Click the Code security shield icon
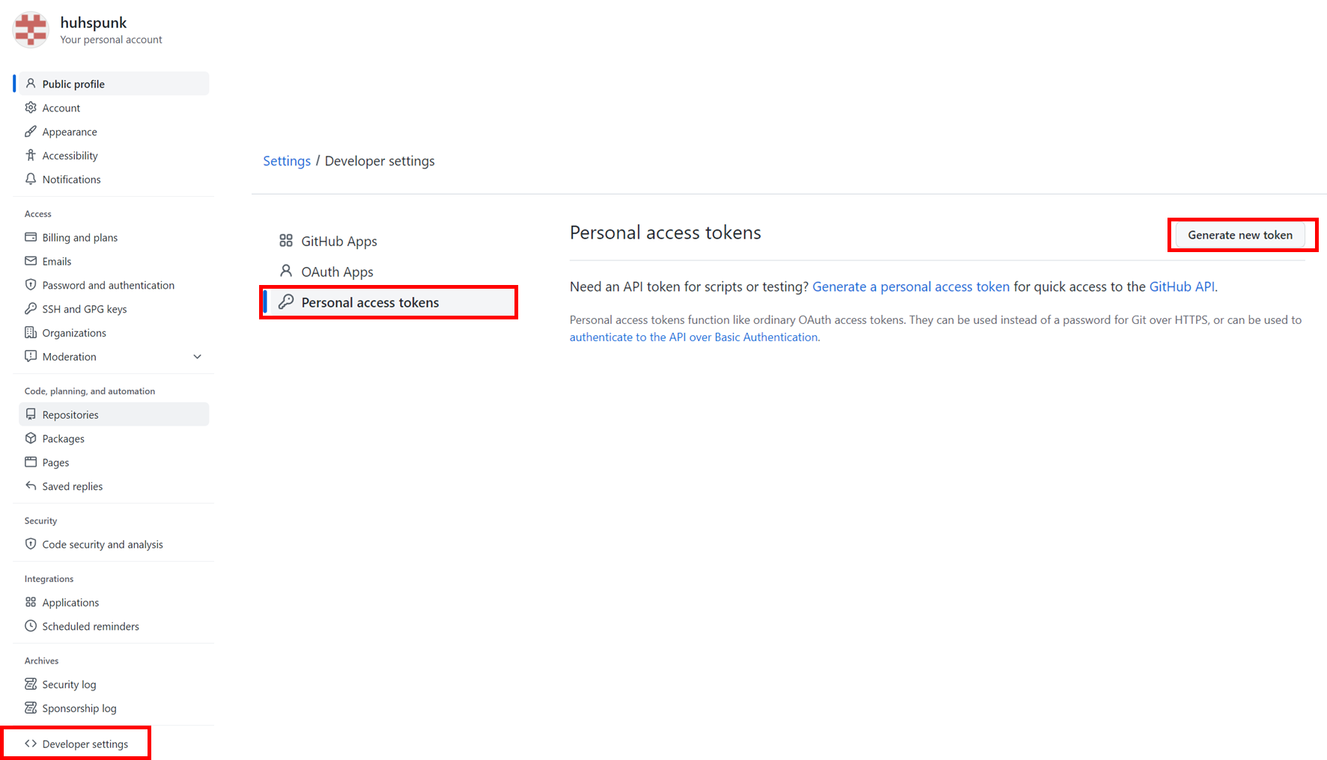This screenshot has width=1327, height=760. point(31,545)
